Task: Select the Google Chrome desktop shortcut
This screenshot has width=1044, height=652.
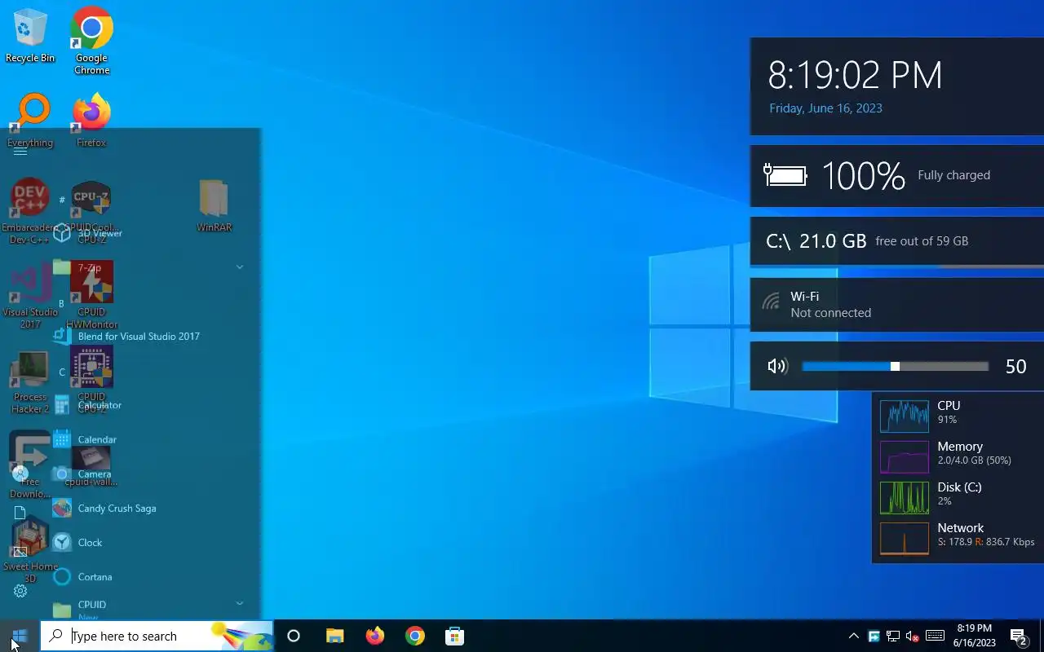Action: (91, 41)
